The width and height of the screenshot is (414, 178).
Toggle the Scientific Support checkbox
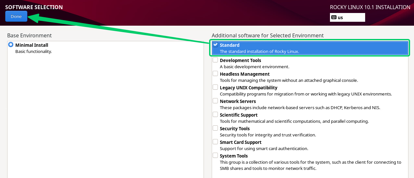[215, 115]
